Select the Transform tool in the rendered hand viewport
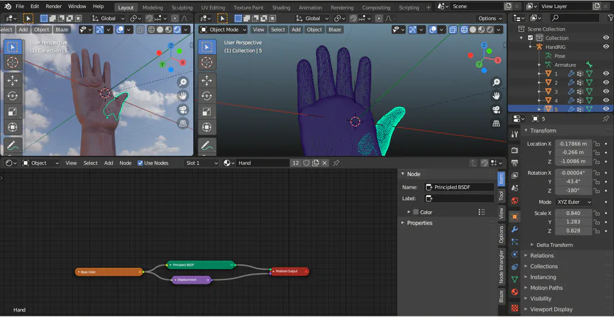 click(x=12, y=127)
